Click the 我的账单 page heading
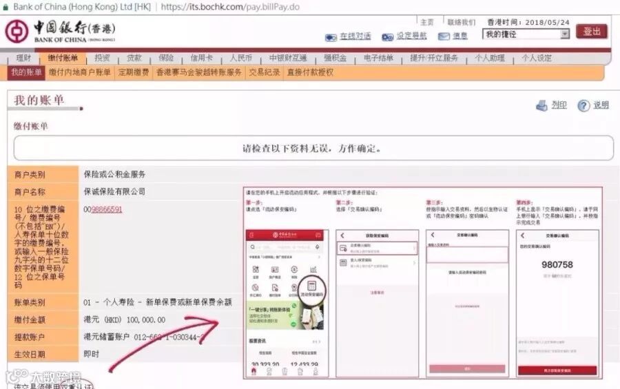The image size is (620, 389). pyautogui.click(x=39, y=101)
